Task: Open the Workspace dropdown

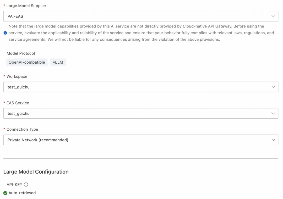Action: pos(141,87)
